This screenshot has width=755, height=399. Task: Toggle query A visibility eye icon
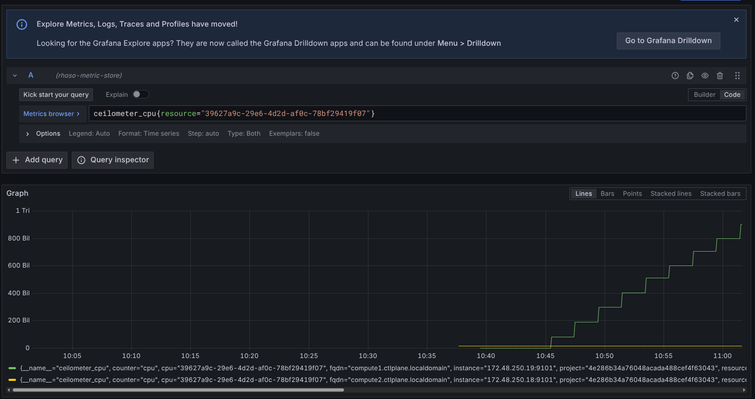pyautogui.click(x=705, y=76)
